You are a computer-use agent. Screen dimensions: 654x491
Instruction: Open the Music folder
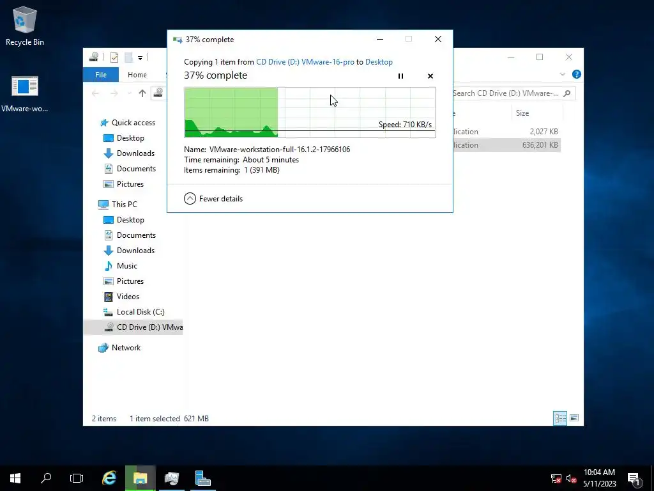(121, 266)
